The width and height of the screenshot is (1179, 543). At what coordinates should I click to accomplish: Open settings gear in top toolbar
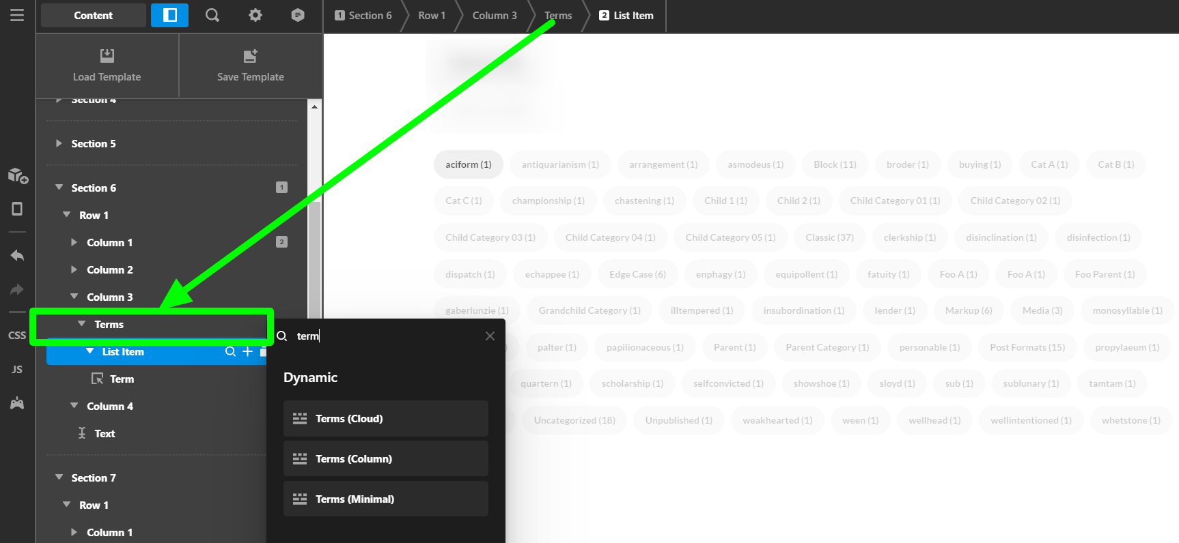point(255,15)
